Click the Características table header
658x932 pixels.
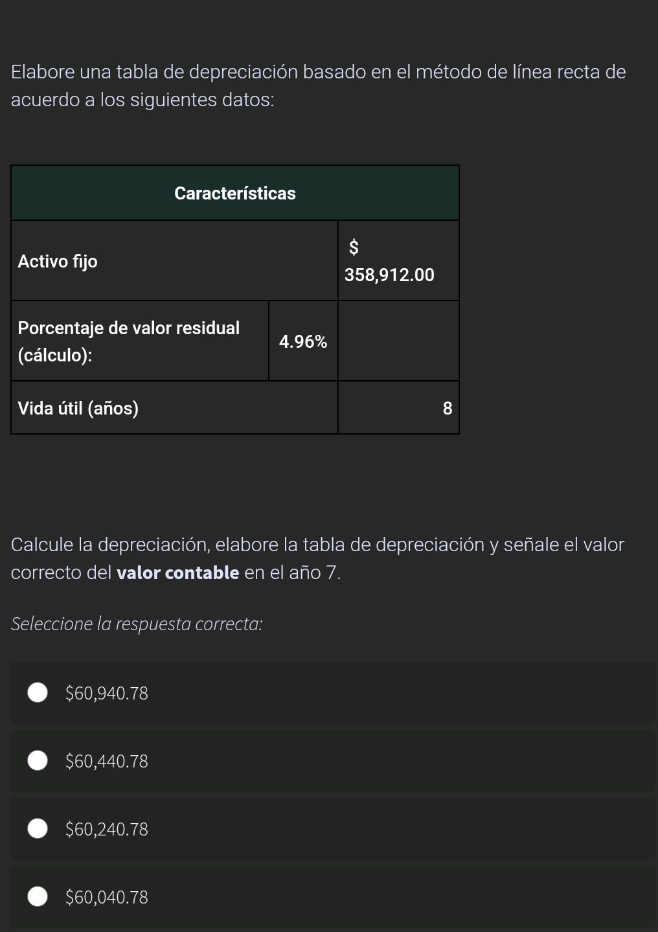pos(235,192)
